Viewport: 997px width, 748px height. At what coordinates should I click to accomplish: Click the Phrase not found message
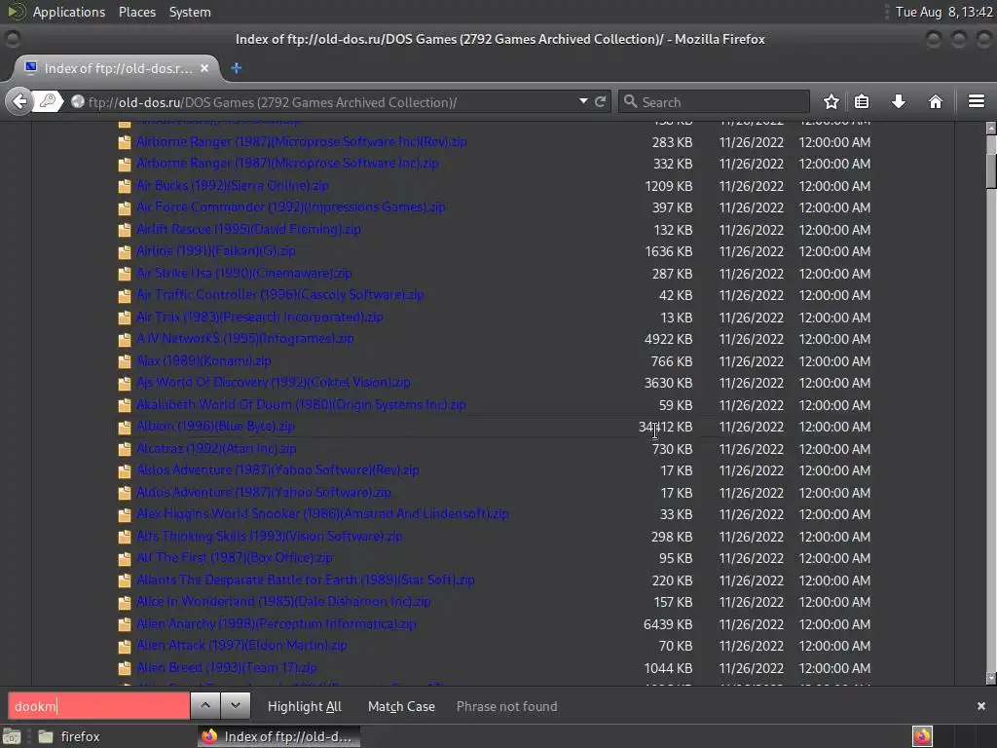click(506, 706)
